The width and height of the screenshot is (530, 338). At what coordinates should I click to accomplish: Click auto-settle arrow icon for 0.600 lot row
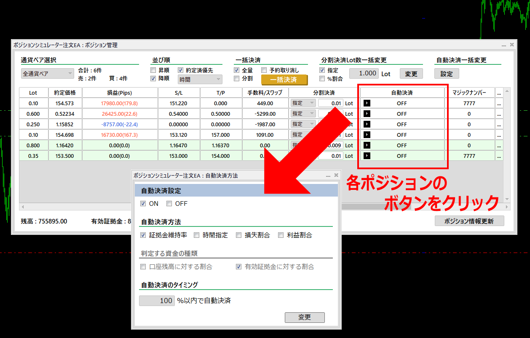[x=367, y=114]
